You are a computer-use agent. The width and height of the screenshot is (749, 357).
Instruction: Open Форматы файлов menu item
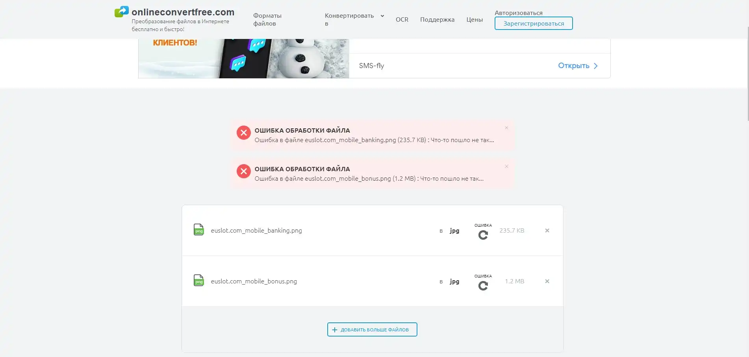point(267,19)
